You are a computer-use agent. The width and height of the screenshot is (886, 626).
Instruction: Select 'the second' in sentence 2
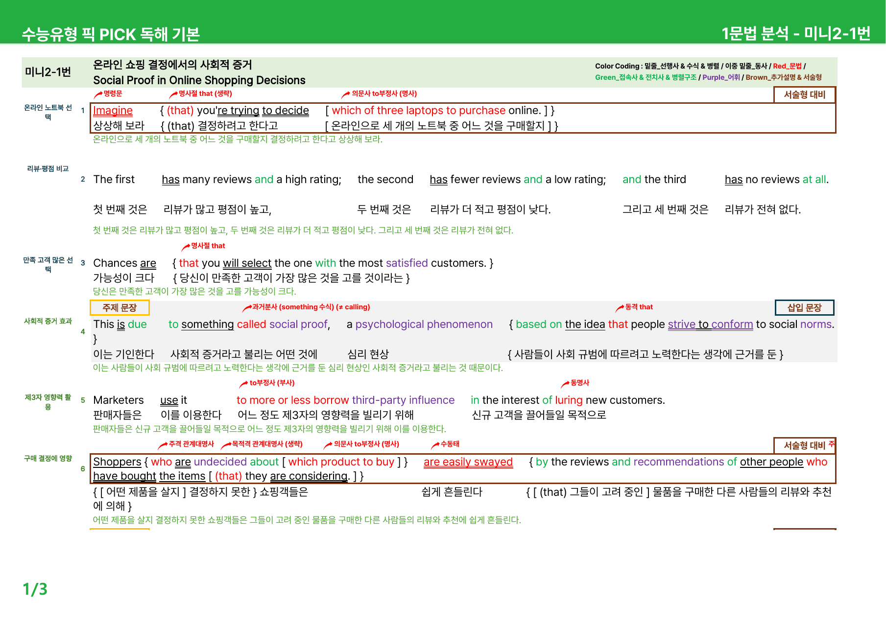(x=385, y=180)
